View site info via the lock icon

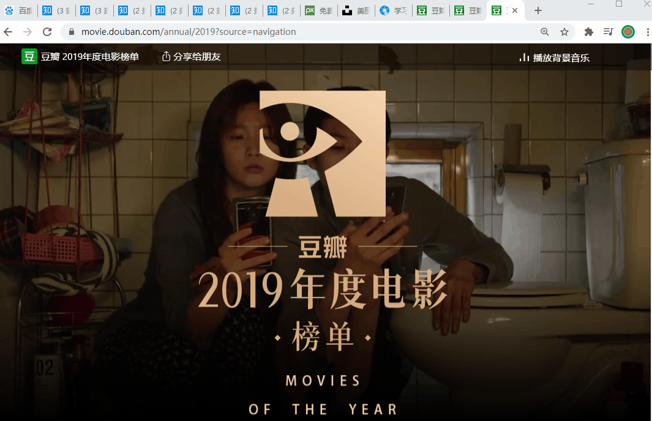click(x=72, y=32)
